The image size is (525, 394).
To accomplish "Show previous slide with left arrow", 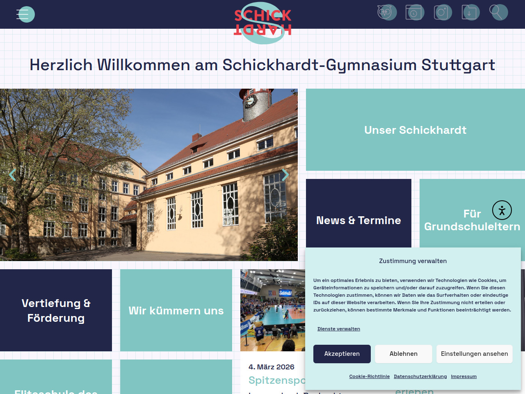I will pyautogui.click(x=12, y=175).
